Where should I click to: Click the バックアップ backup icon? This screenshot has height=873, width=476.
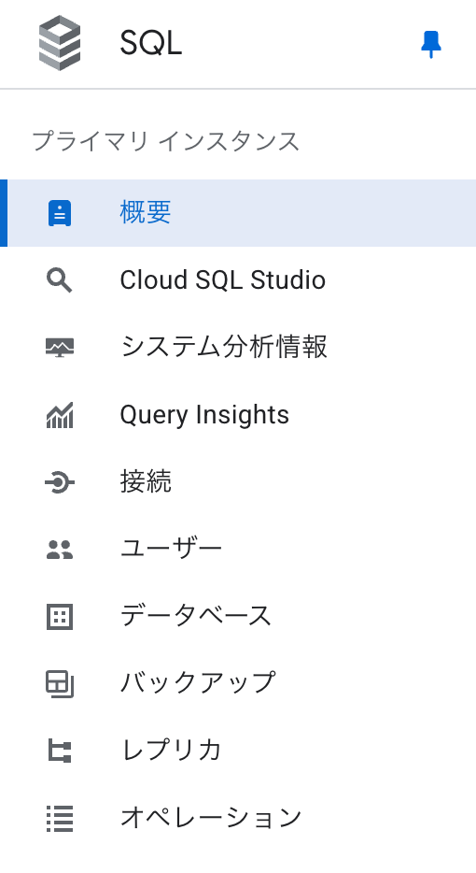coord(60,684)
